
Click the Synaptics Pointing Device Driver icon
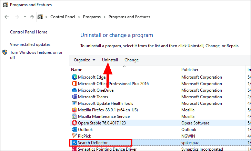click(x=74, y=149)
